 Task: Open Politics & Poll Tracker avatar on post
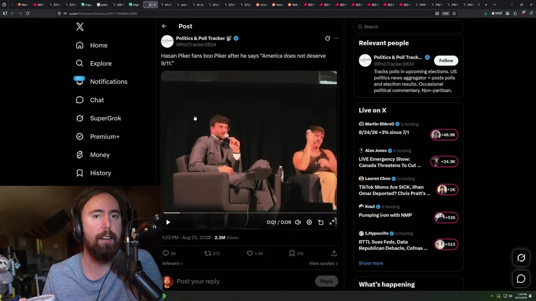click(x=167, y=41)
